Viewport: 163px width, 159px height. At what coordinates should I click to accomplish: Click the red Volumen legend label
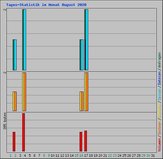159,145
